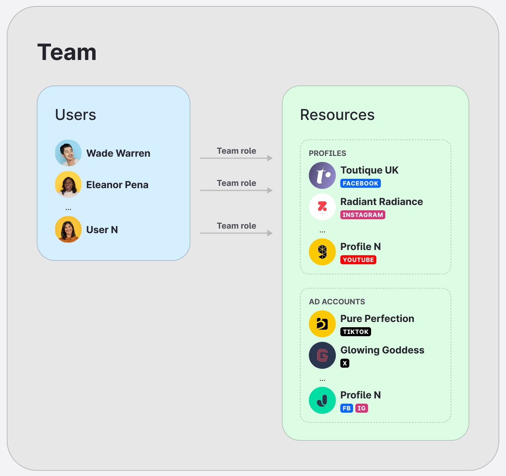The height and width of the screenshot is (476, 506).
Task: Click the blue FACEBOOK tag
Action: point(360,183)
